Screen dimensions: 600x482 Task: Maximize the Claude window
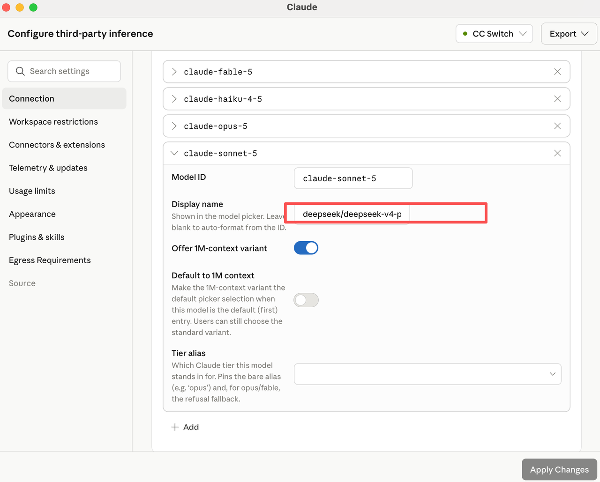point(33,7)
